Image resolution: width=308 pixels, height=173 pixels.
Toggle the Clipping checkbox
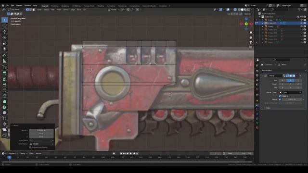coord(280,96)
